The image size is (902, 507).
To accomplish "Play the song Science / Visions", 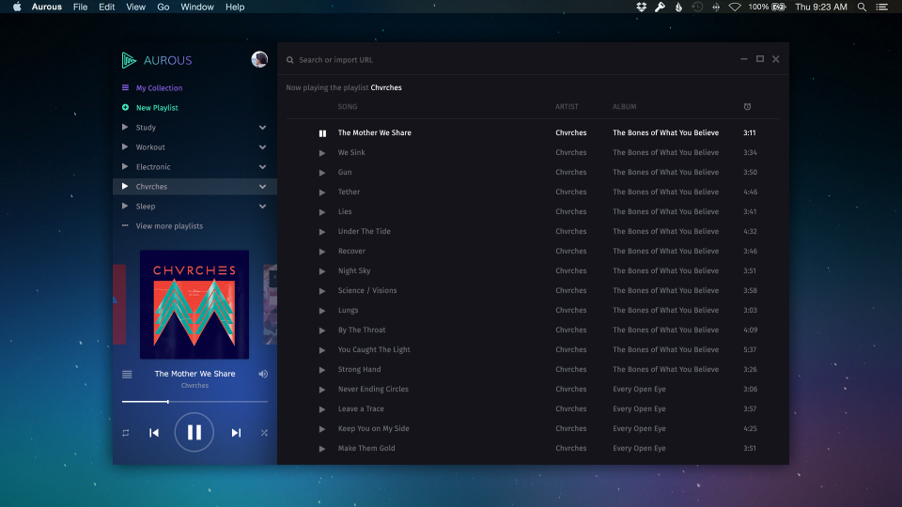I will 322,291.
